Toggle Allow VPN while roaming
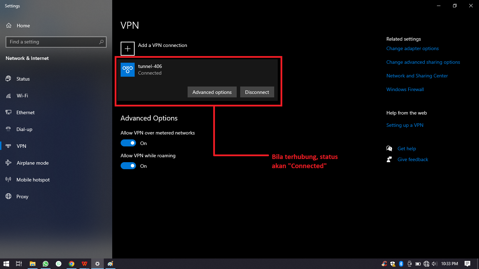 [x=128, y=166]
